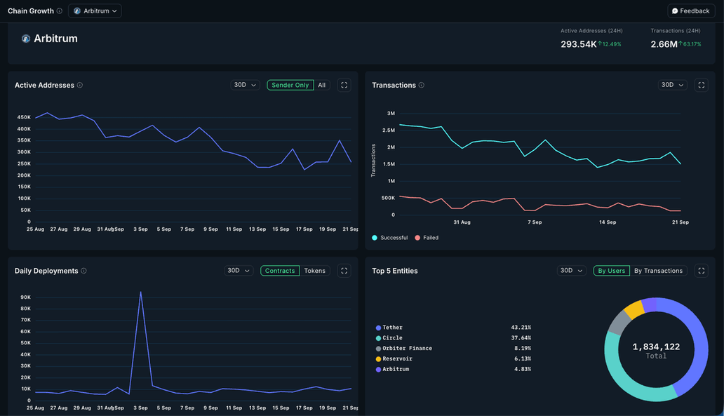Switch Daily Deployments to Tokens

315,271
